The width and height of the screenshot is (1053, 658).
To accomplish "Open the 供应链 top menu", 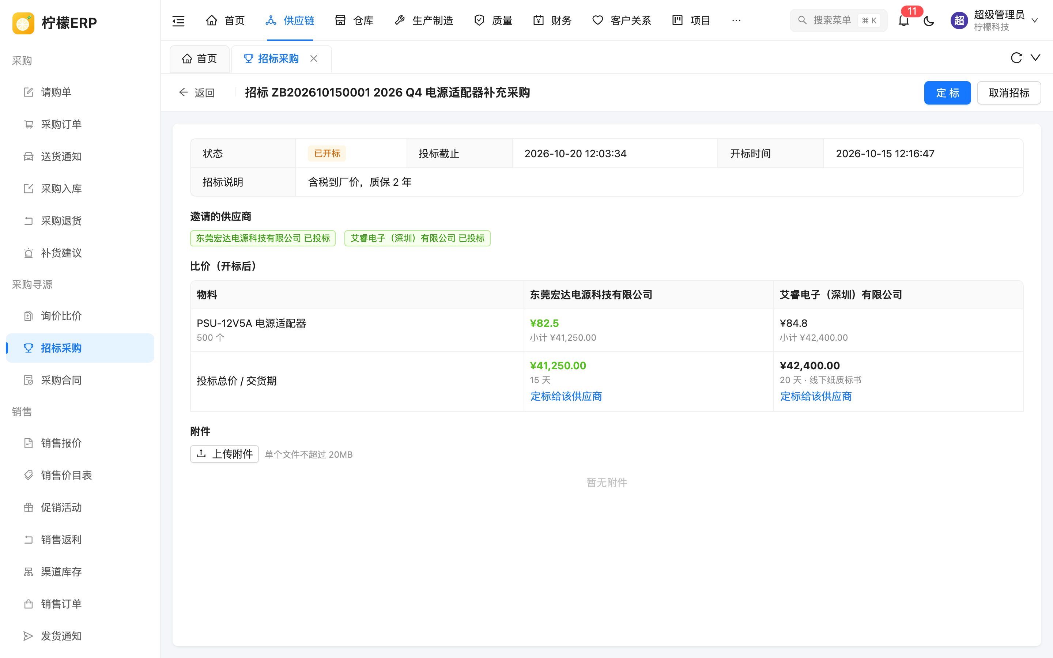I will (290, 20).
